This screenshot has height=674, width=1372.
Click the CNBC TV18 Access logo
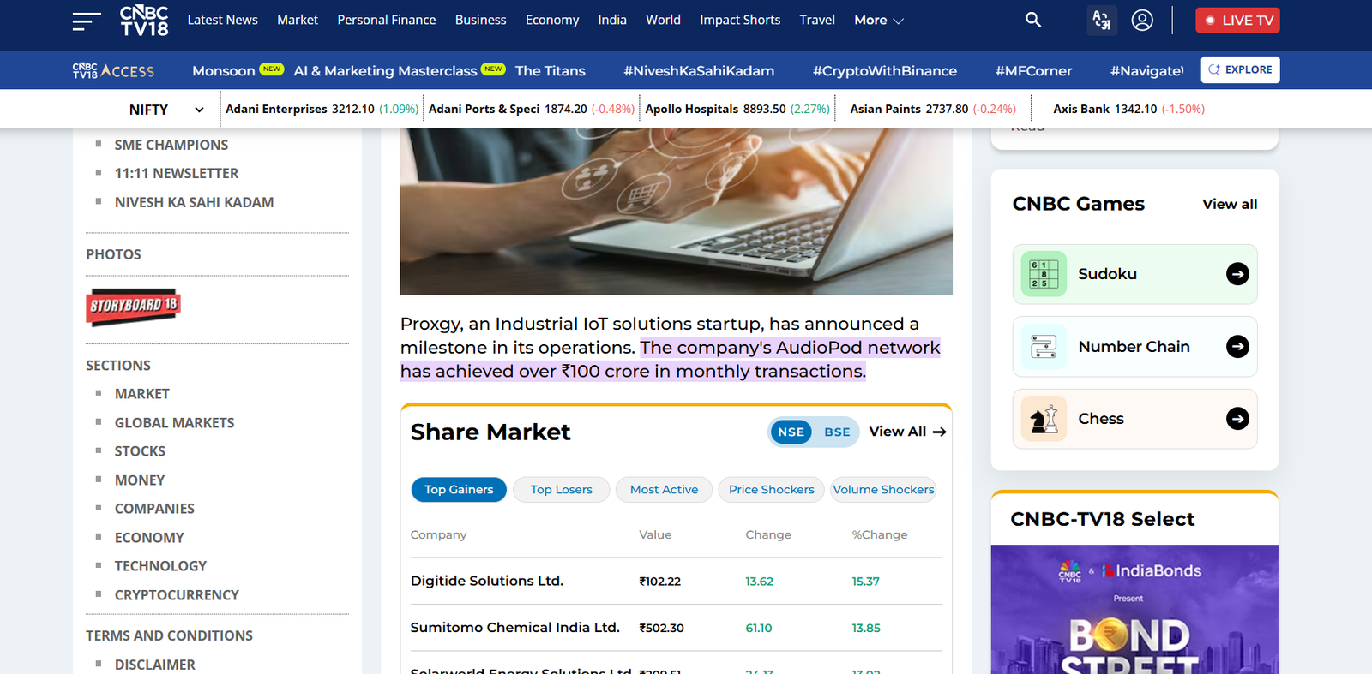click(x=113, y=70)
